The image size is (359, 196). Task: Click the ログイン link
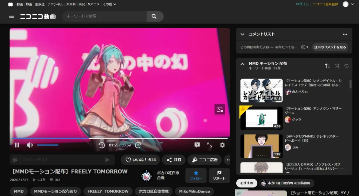(302, 4)
